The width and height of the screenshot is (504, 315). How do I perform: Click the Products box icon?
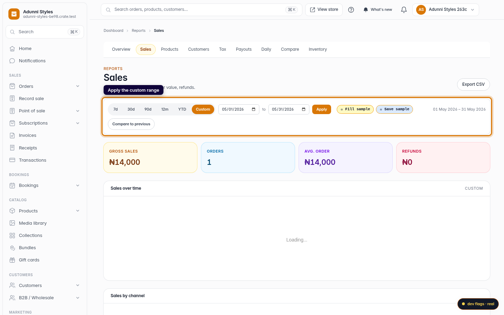[12, 211]
